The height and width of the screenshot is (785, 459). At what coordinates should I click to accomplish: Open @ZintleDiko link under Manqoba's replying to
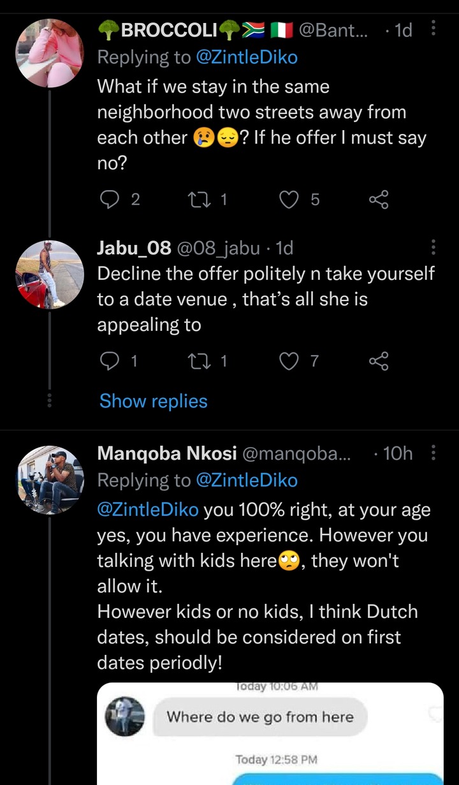[247, 480]
